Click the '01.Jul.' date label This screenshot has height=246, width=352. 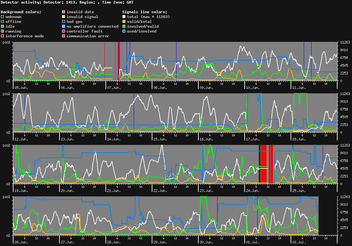253,242
